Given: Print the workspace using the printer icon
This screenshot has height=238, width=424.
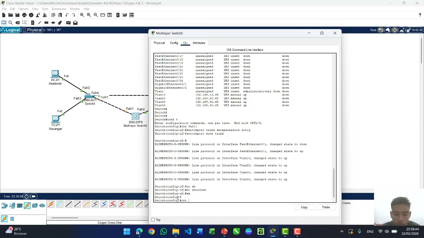Looking at the screenshot, I should (24, 15).
